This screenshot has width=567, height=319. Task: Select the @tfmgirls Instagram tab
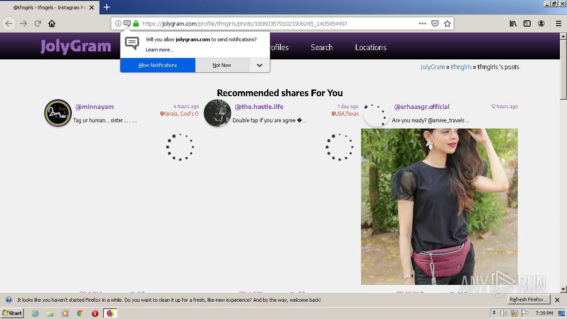pos(50,8)
